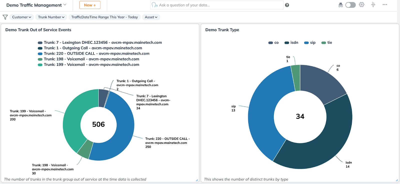Click the sparkle funnel filter icon

tap(373, 5)
